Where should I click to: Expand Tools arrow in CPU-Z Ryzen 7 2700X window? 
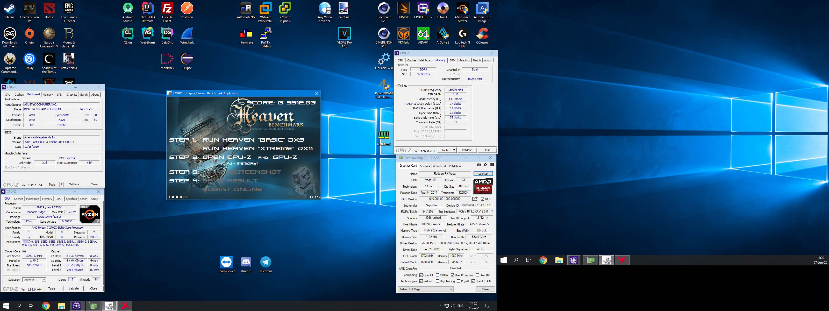(x=61, y=288)
